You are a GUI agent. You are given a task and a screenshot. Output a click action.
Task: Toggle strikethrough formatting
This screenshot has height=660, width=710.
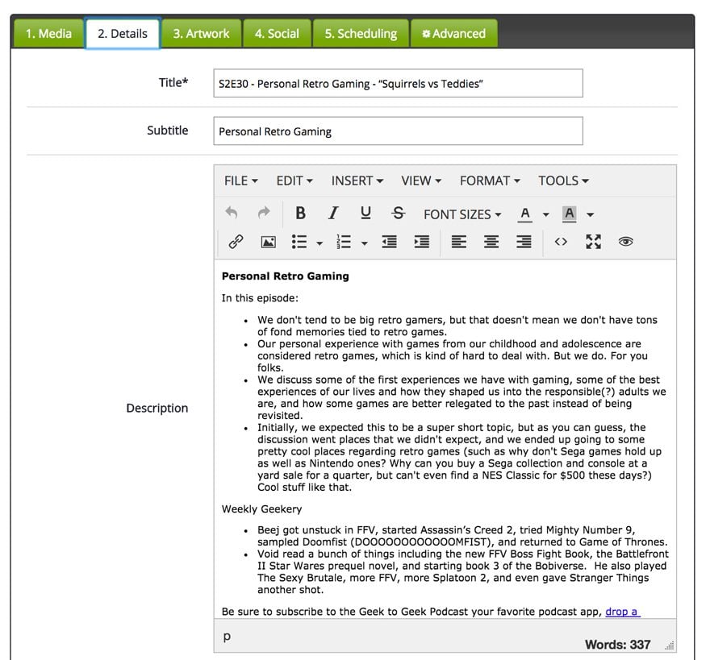[x=398, y=214]
